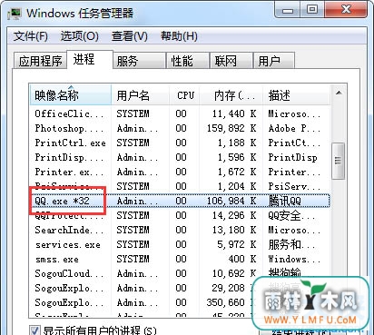
Task: Maximize the Task Manager window
Action: (x=312, y=10)
